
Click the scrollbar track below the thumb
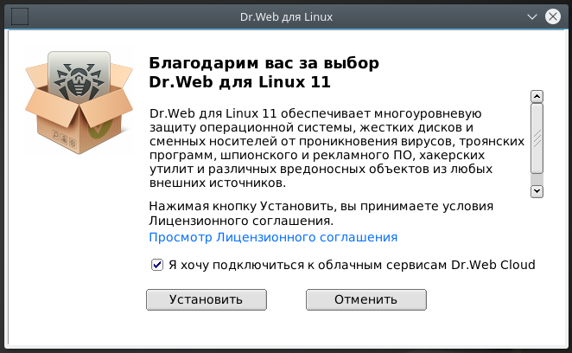pyautogui.click(x=537, y=180)
